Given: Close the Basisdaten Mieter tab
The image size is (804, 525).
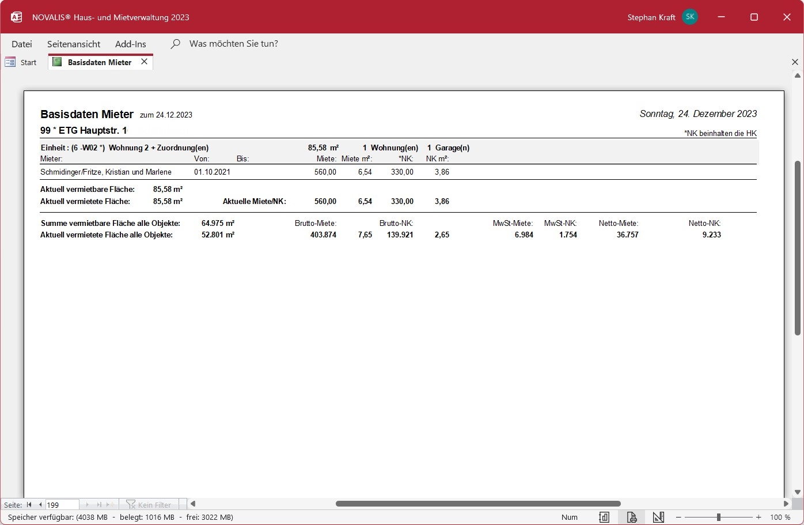Looking at the screenshot, I should (x=145, y=62).
